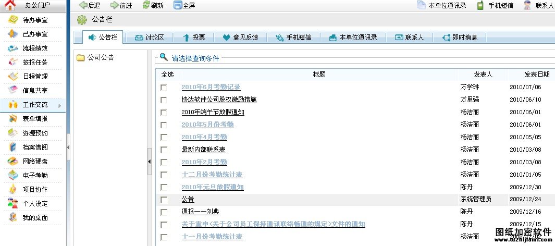Select the checkbox for 最新内部联系表
This screenshot has height=246, width=555.
(x=164, y=150)
